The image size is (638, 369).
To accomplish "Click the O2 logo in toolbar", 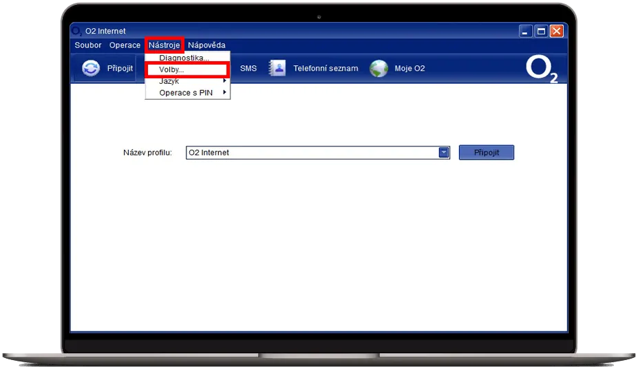I will 542,69.
